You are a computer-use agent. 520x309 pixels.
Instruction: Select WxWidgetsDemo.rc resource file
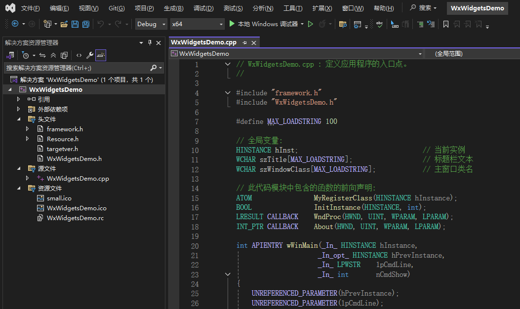click(x=75, y=218)
